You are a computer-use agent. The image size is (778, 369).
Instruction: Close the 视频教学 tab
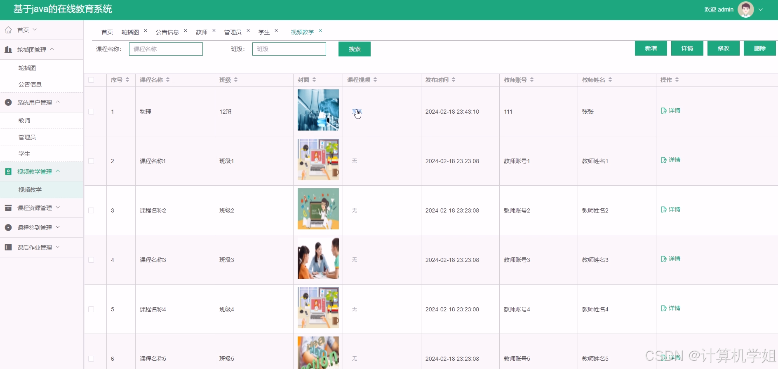(320, 30)
